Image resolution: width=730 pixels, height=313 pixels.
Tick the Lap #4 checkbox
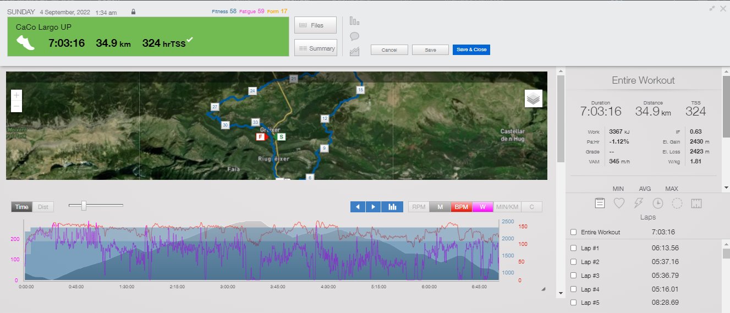click(x=574, y=289)
